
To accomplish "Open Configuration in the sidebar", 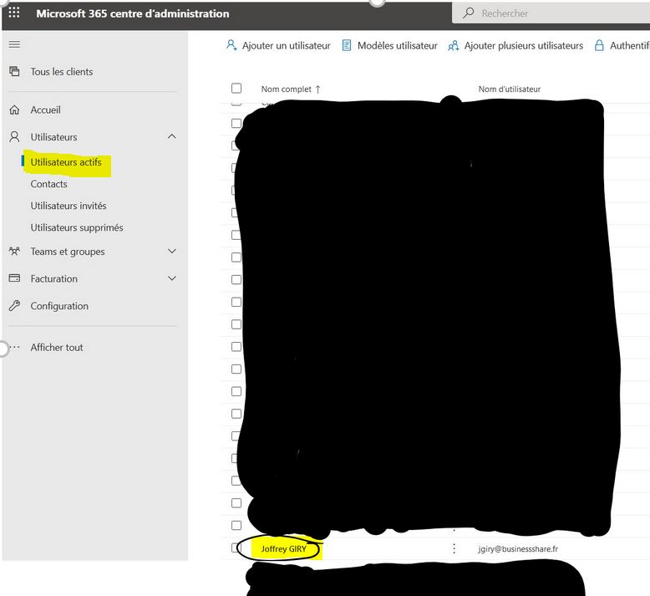I will [x=59, y=306].
